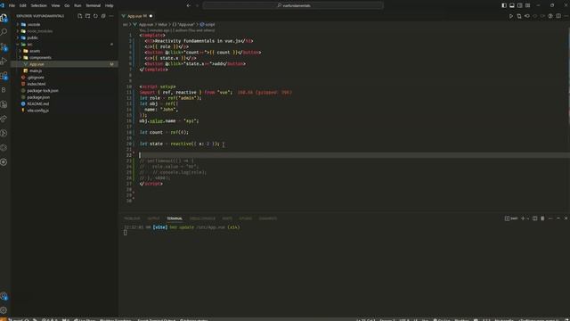This screenshot has height=321, width=570.
Task: Open main.js in Explorer
Action: coord(36,70)
